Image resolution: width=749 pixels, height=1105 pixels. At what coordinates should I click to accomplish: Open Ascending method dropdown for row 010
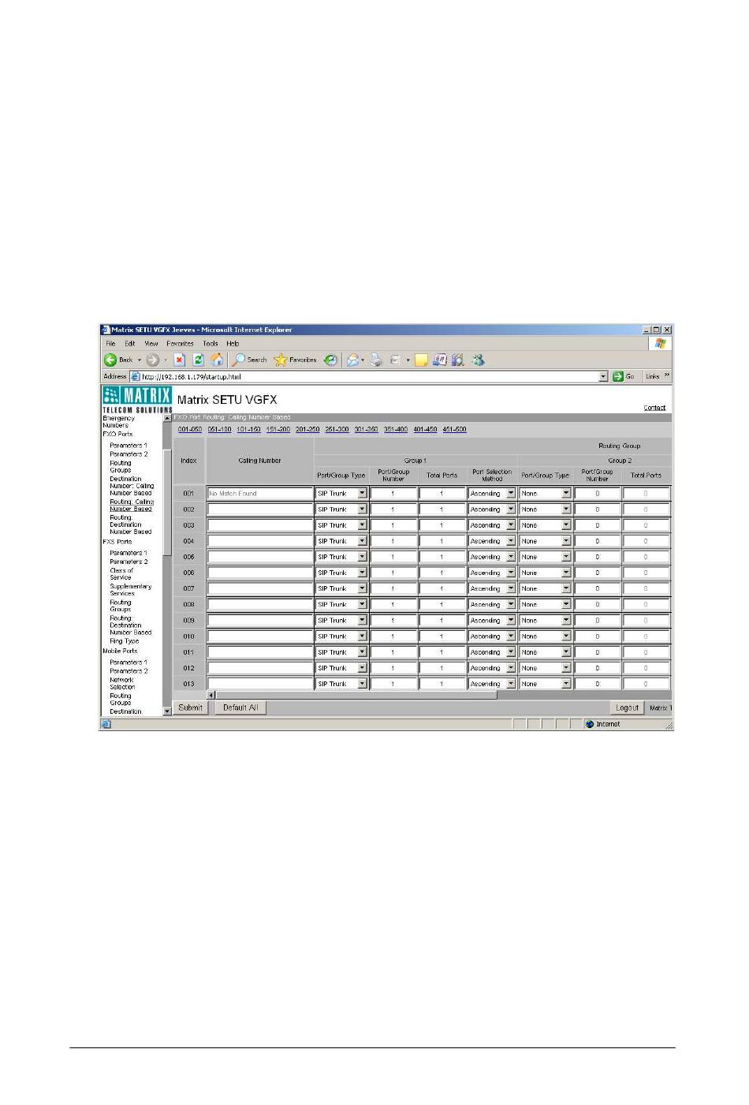point(511,636)
